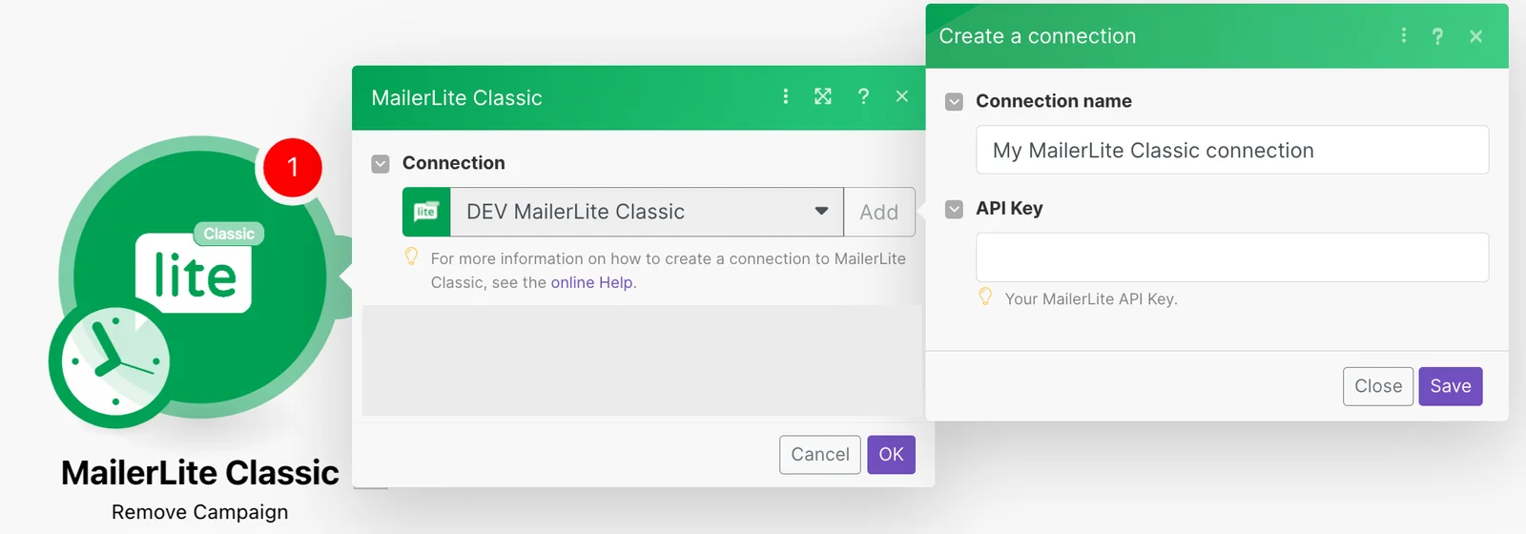Image resolution: width=1526 pixels, height=534 pixels.
Task: Close the MailerLite Classic dialog
Action: (x=902, y=96)
